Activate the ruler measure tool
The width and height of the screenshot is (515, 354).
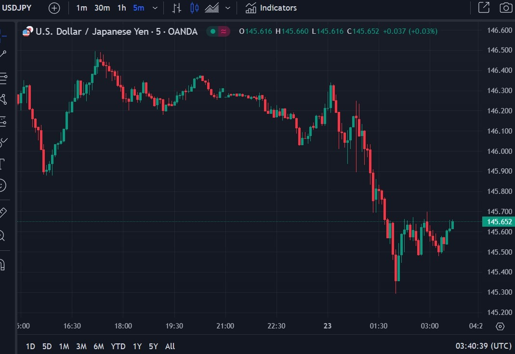[x=3, y=212]
